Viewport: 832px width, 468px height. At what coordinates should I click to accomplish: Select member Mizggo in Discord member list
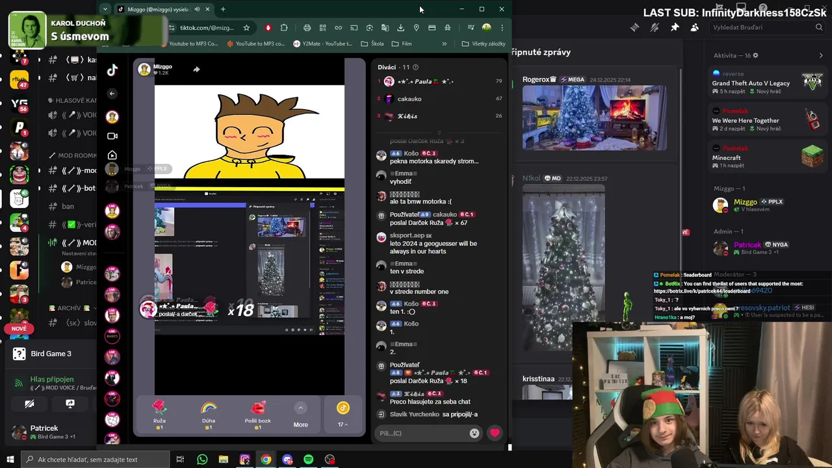(x=766, y=205)
